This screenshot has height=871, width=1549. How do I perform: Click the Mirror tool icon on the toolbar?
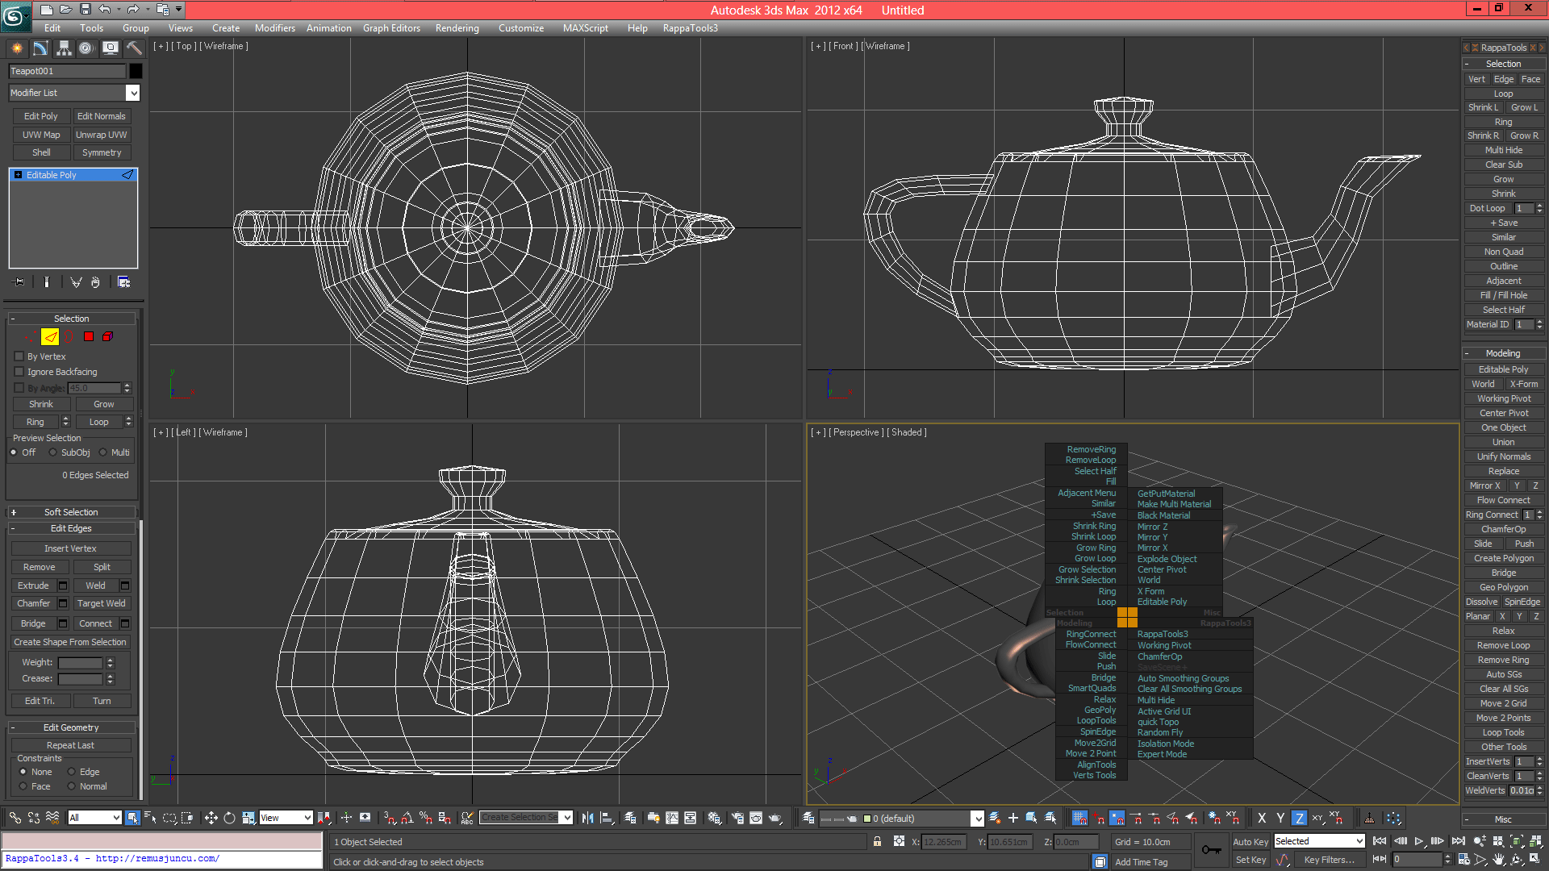point(587,818)
